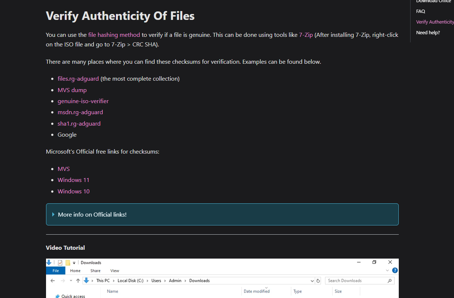Screen dimensions: 454x298
Task: Switch to the Home ribbon tab
Action: pyautogui.click(x=75, y=270)
